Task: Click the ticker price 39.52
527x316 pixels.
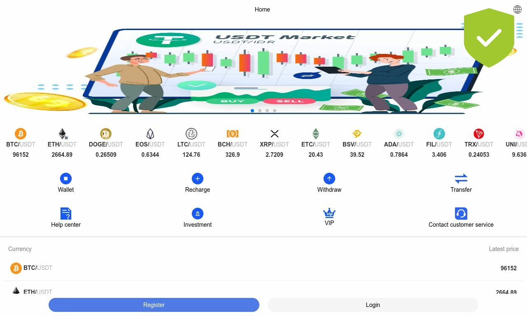Action: pos(357,155)
